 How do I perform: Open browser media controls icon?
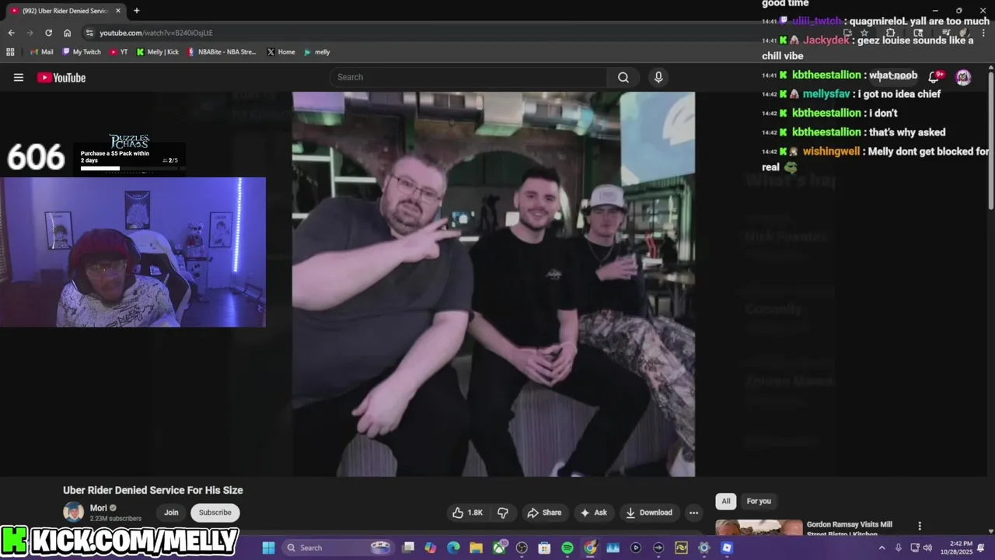946,33
